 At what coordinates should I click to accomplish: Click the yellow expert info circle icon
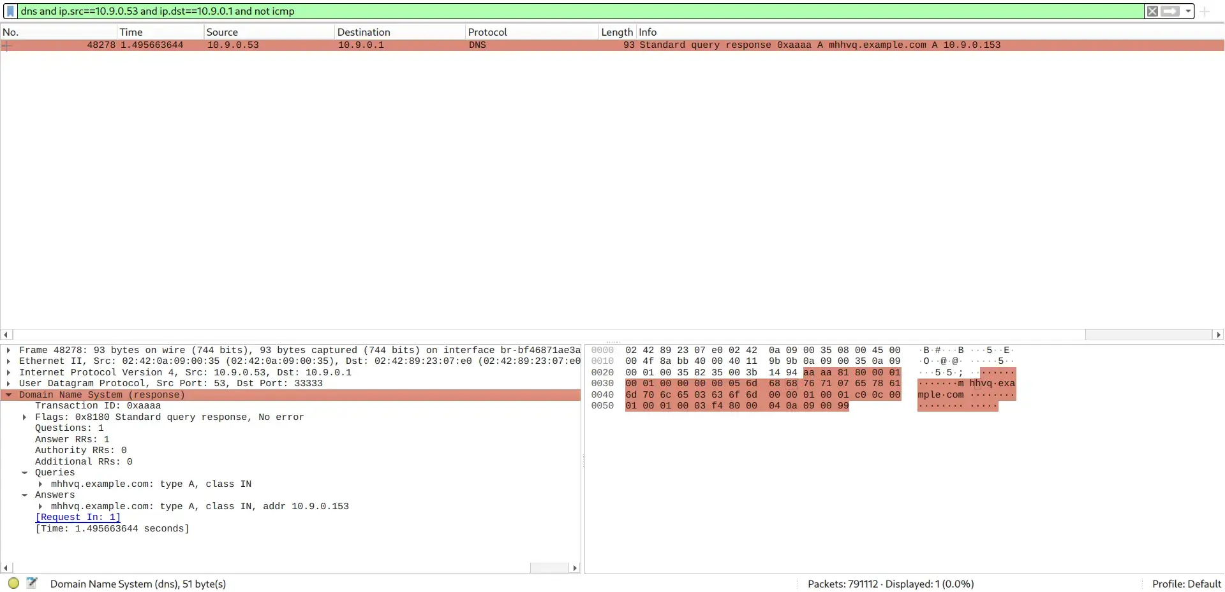(13, 583)
